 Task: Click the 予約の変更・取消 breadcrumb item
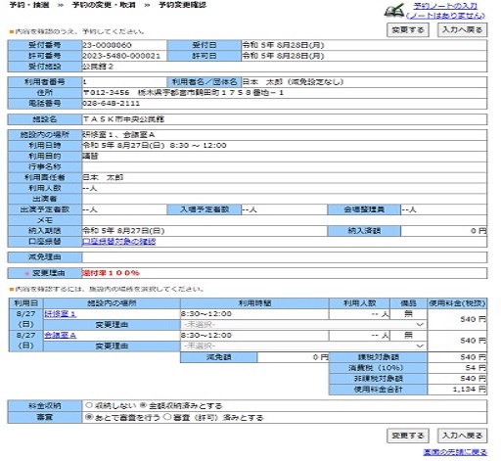tap(104, 5)
